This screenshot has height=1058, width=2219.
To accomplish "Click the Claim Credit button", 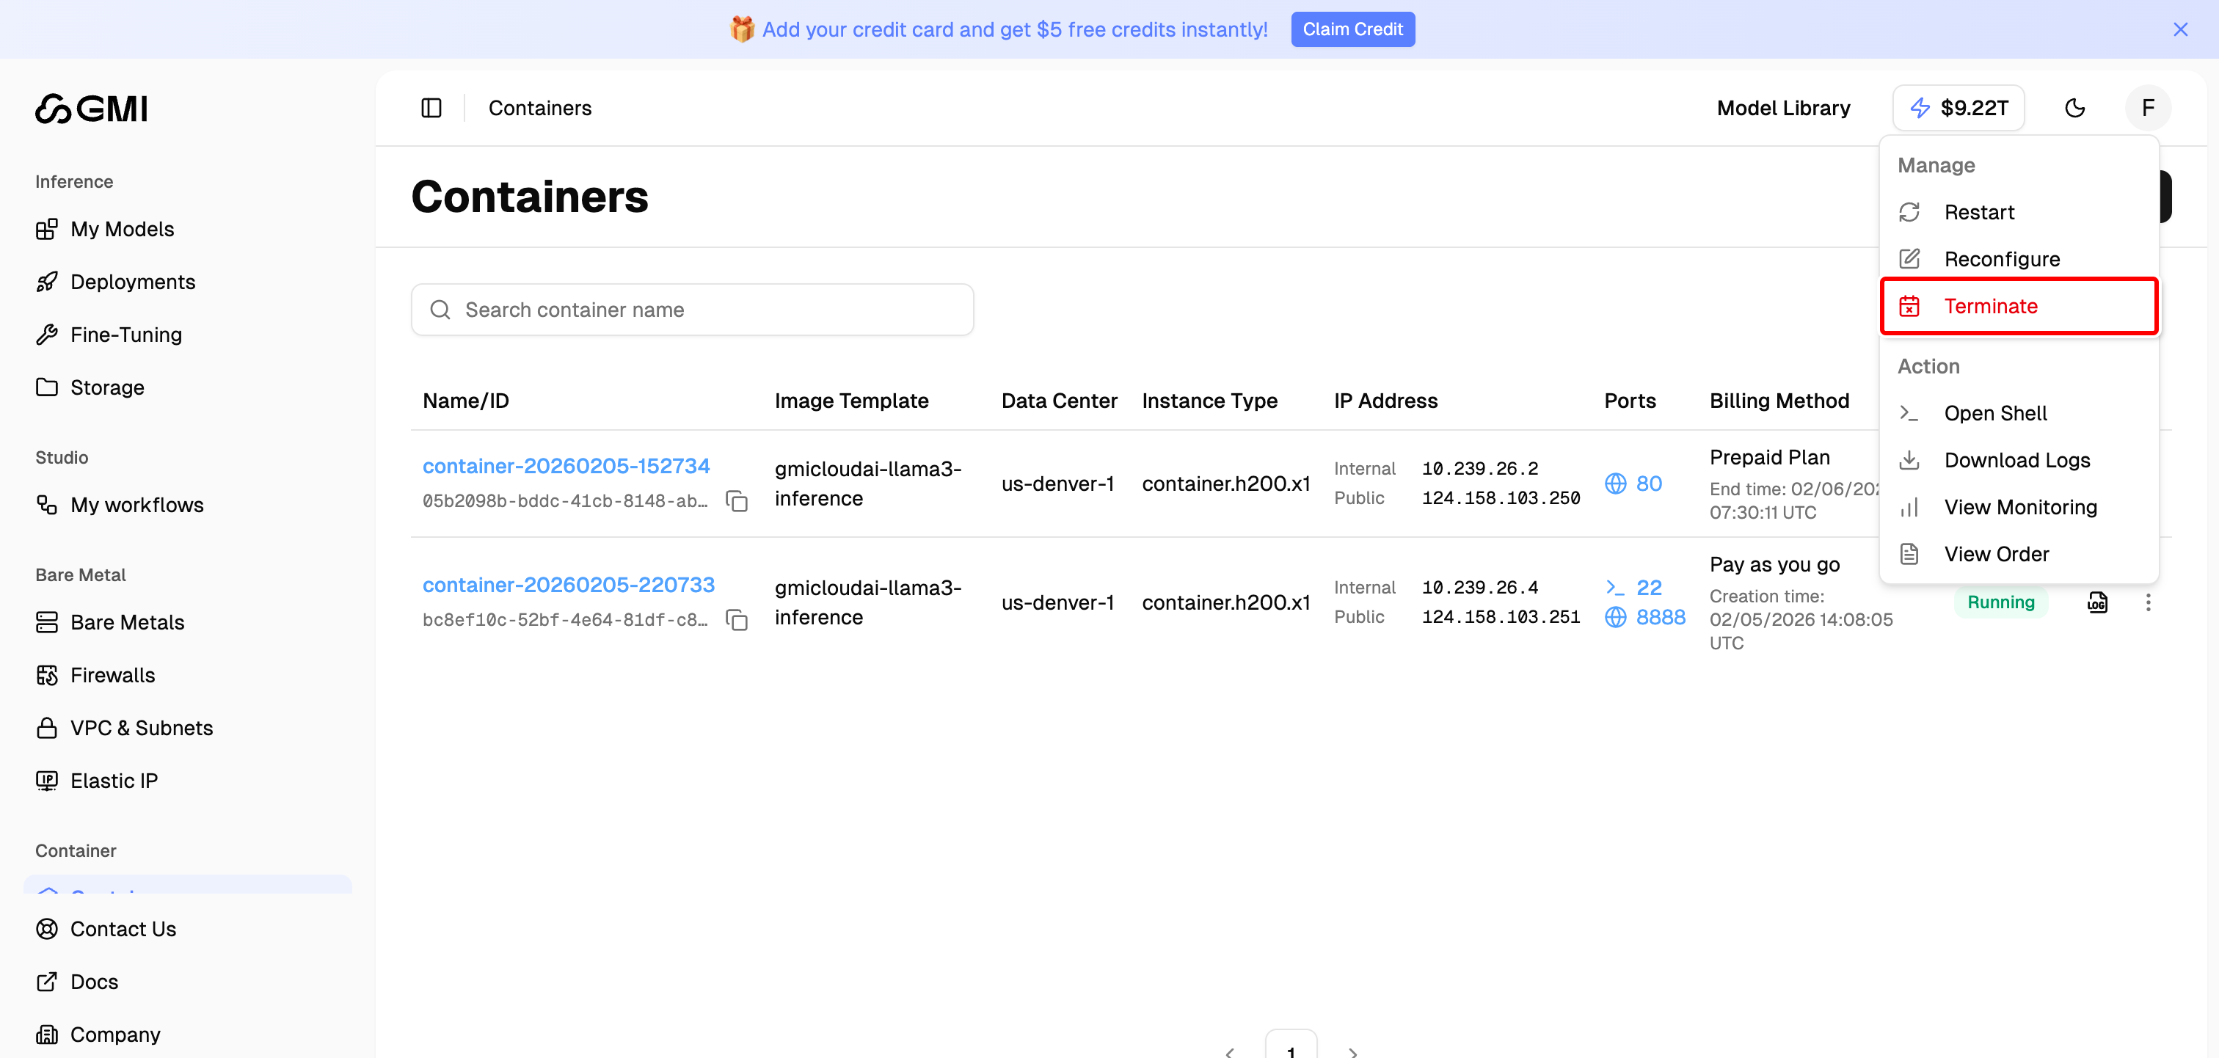I will pos(1352,29).
